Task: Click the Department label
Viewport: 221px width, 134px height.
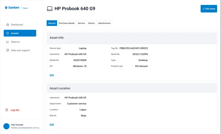Action: [x=55, y=104]
